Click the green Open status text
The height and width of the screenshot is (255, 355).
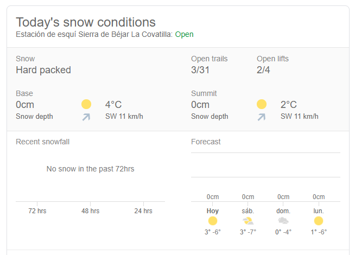pyautogui.click(x=184, y=34)
